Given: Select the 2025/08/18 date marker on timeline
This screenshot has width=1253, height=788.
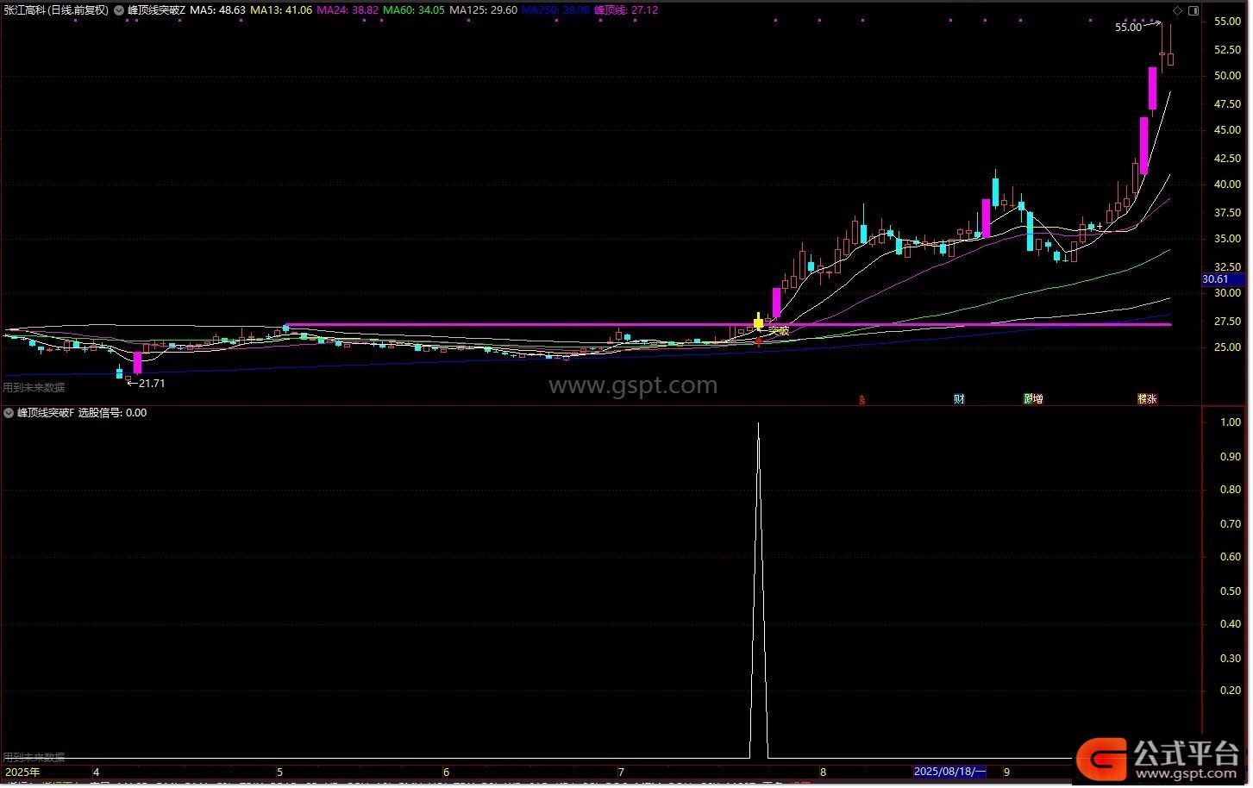Looking at the screenshot, I should pos(949,772).
